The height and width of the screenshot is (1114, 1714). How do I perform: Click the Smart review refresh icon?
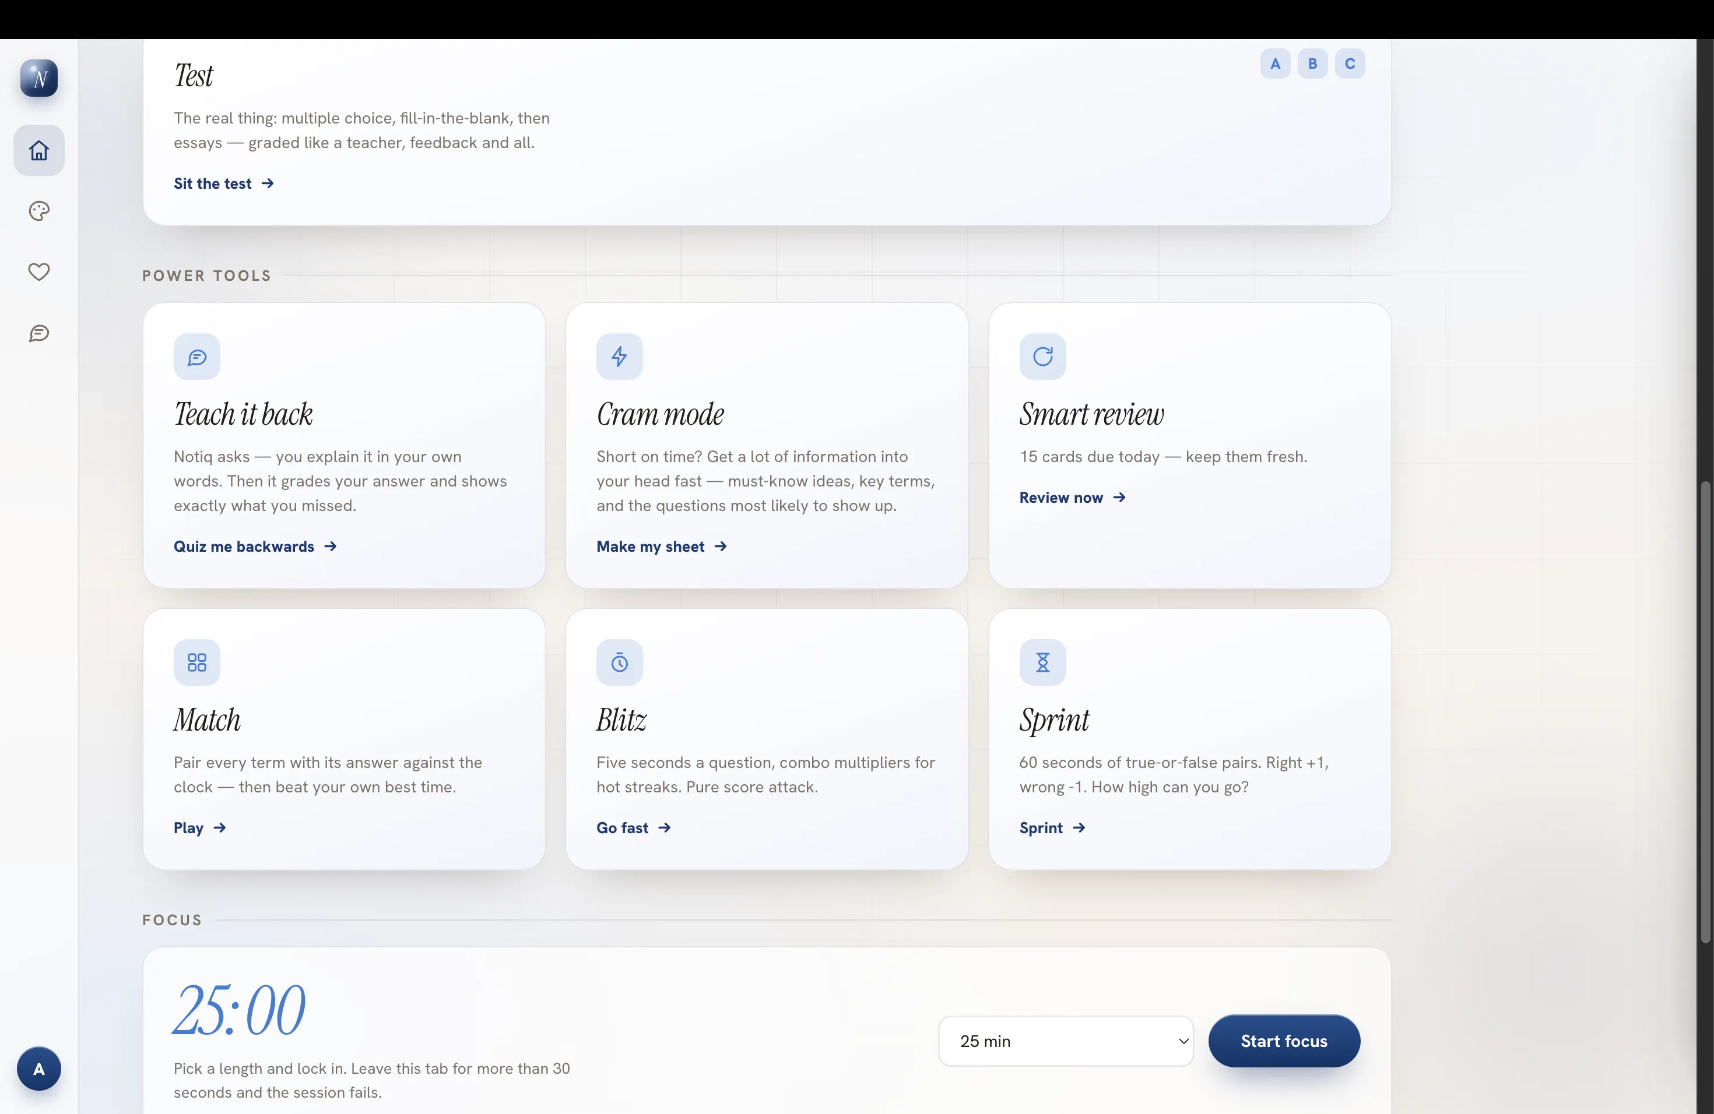click(1043, 356)
